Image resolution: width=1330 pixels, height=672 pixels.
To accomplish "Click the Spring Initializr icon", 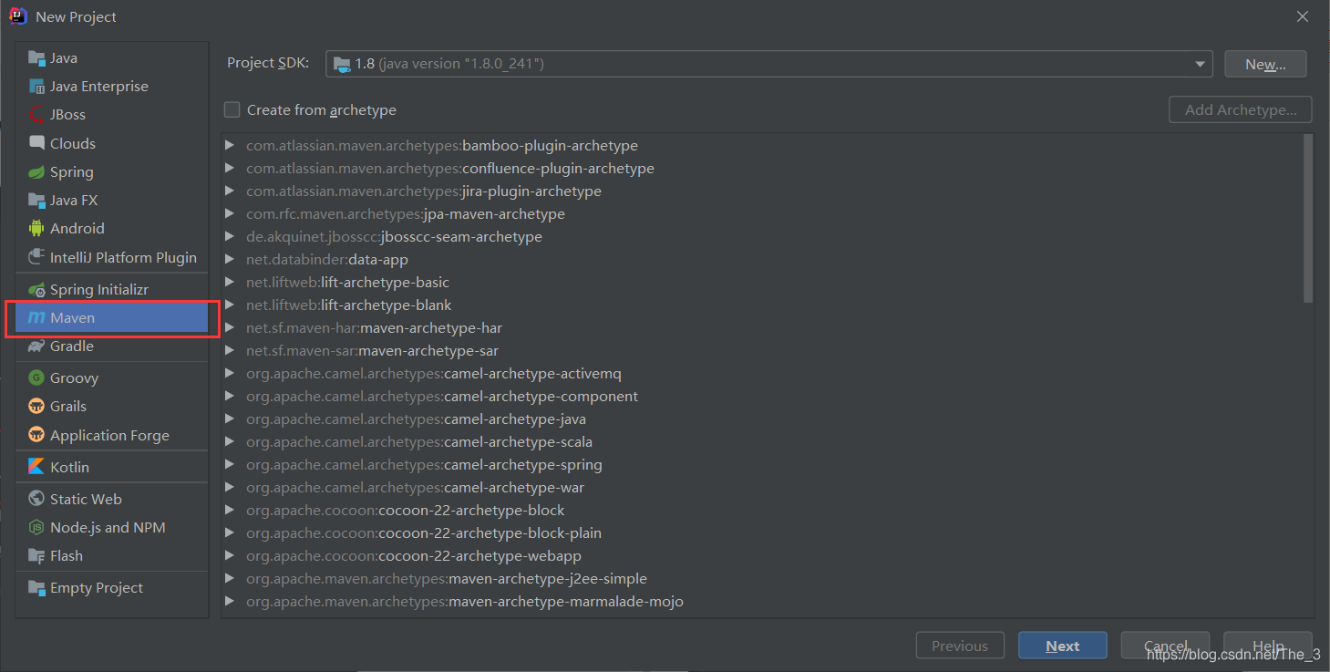I will 36,290.
